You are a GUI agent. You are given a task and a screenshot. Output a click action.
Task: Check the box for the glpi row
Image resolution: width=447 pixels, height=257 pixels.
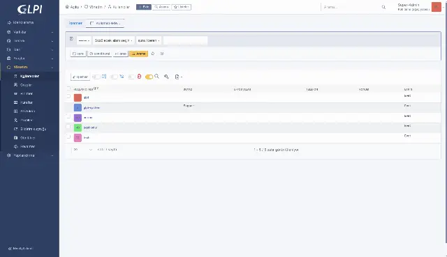[x=68, y=96]
